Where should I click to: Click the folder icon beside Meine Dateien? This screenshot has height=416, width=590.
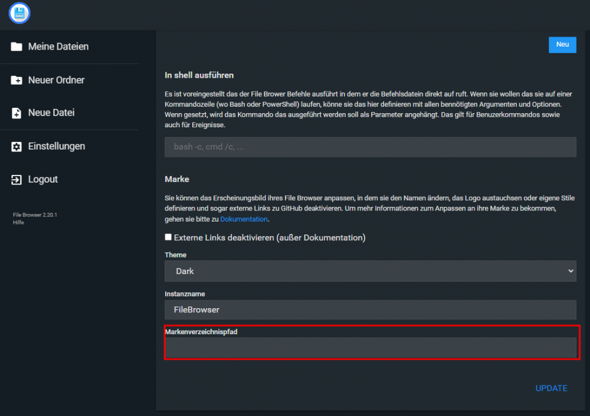[x=16, y=47]
